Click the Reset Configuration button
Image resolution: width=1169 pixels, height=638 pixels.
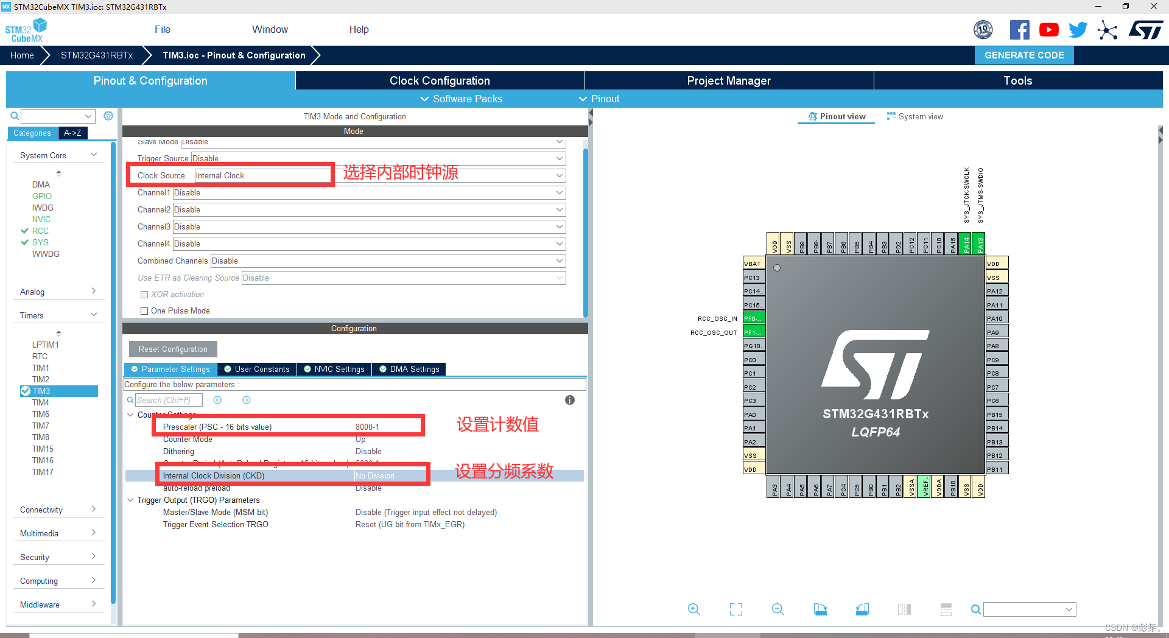tap(173, 349)
